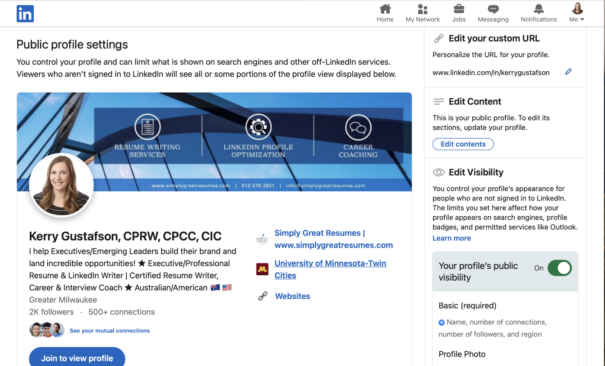Click See your mutual connections
605x366 pixels.
coord(109,331)
